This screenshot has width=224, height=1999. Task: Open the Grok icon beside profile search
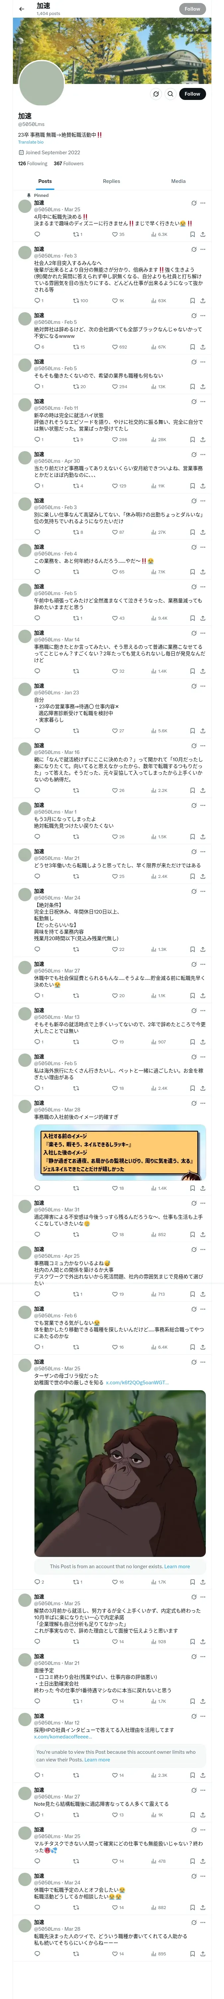point(155,94)
